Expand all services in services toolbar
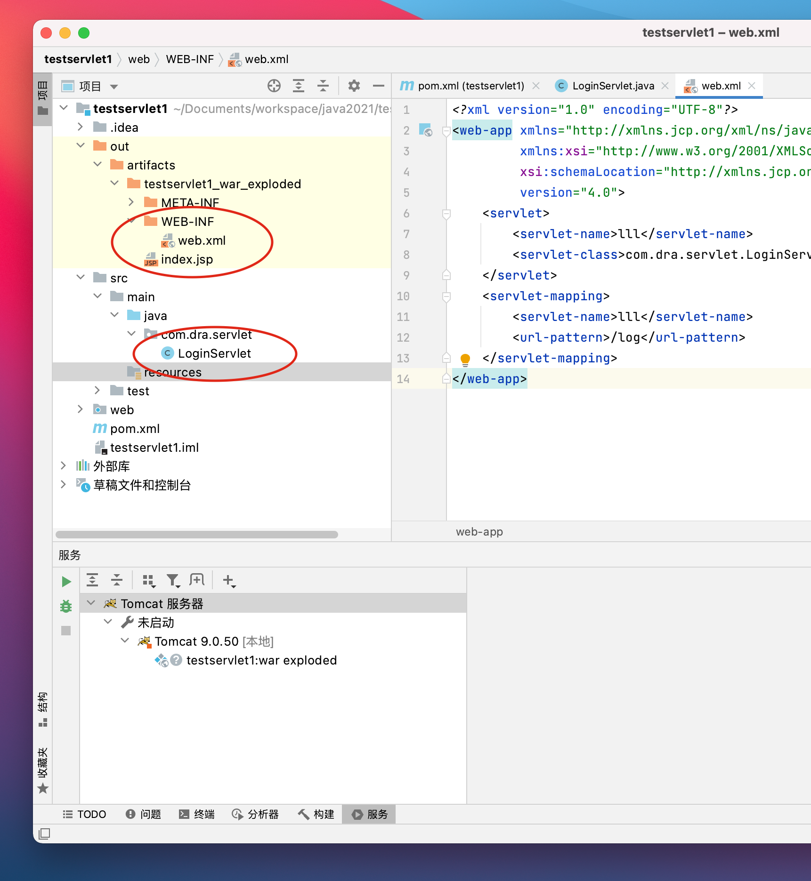Screen dimensions: 811x881 tap(92, 580)
